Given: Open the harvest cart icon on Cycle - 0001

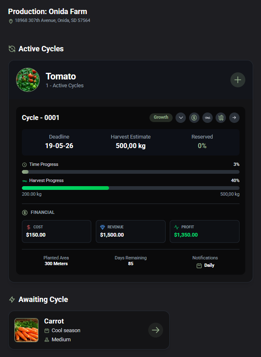Looking at the screenshot, I should pos(221,117).
